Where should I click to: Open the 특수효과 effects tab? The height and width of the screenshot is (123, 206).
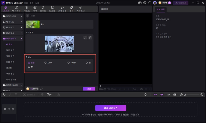(x=81, y=9)
